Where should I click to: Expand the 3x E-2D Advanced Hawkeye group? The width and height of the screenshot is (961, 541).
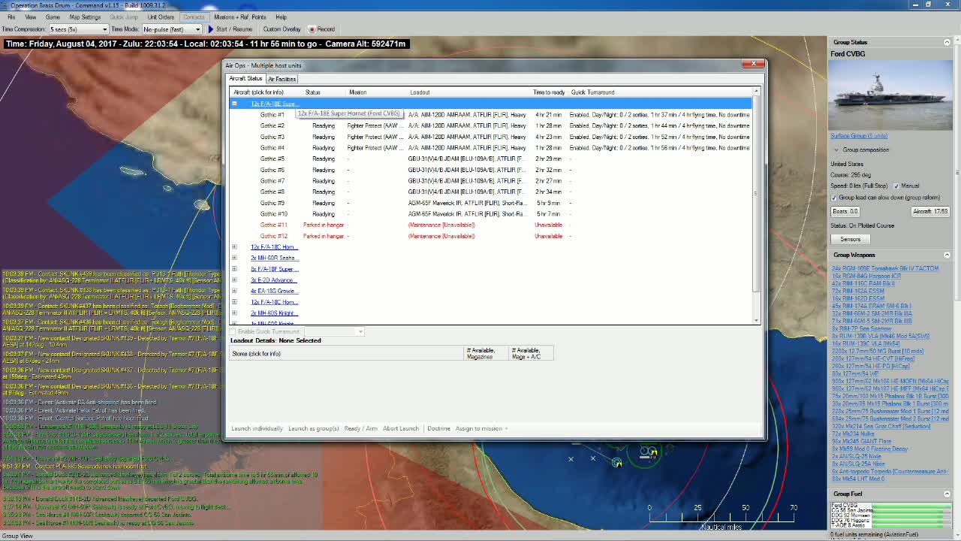tap(234, 280)
